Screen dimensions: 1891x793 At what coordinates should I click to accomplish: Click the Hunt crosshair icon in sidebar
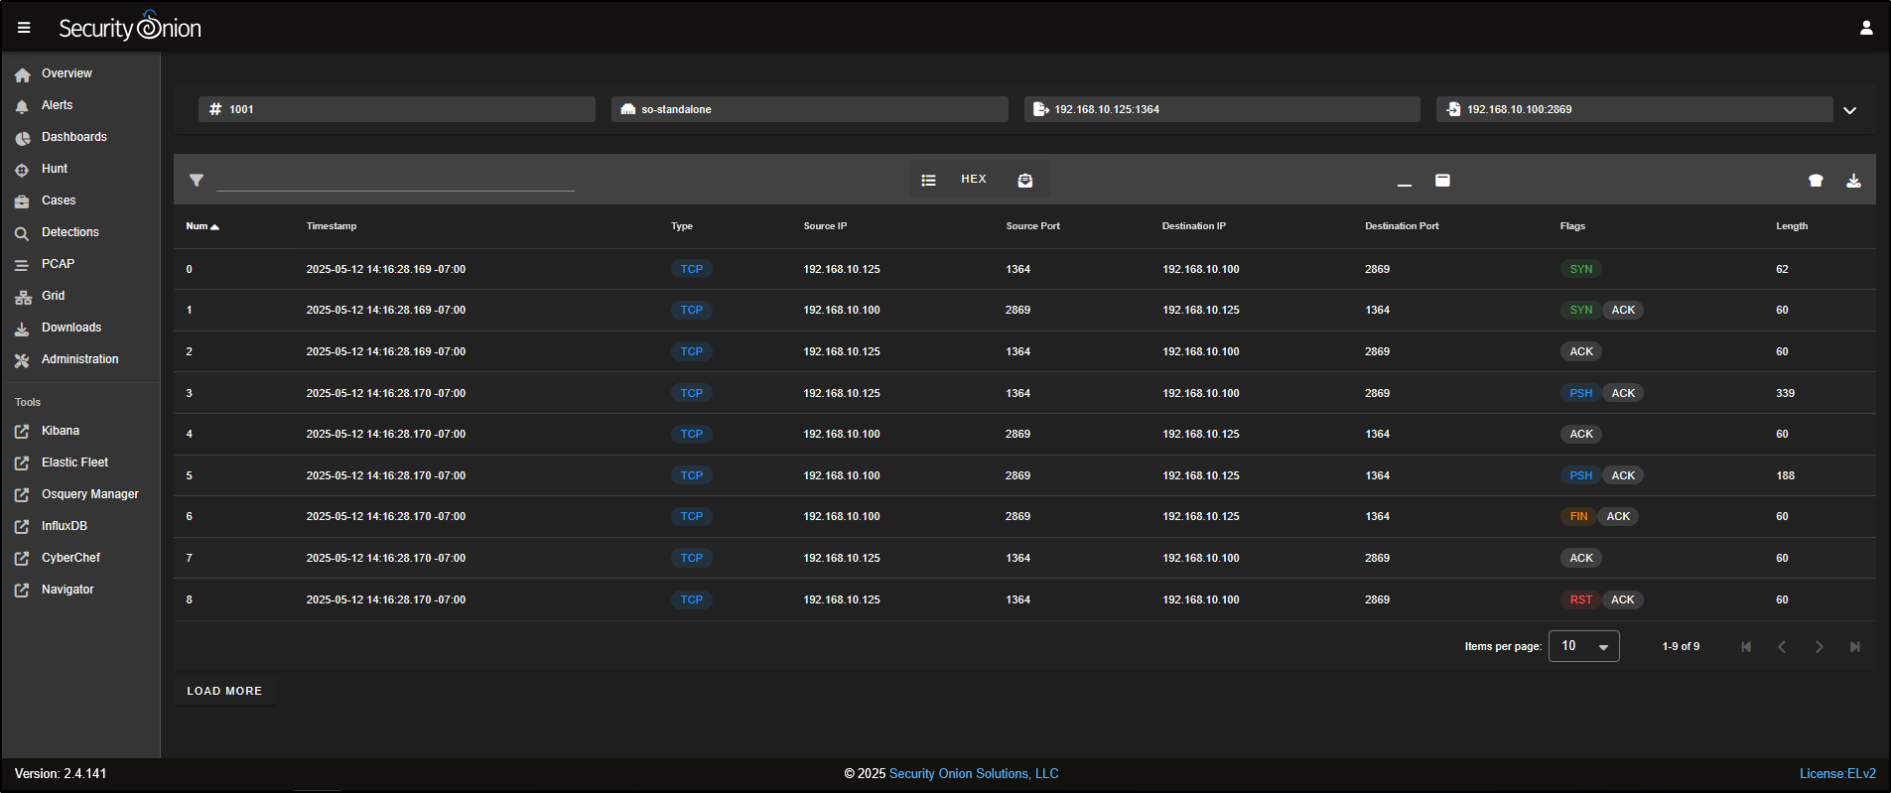(x=22, y=170)
